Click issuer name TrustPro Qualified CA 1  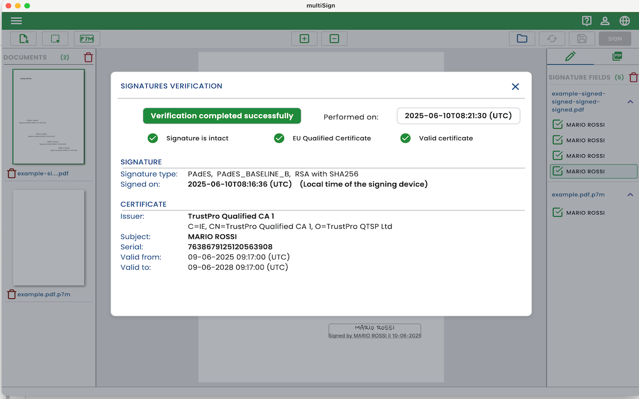point(231,216)
